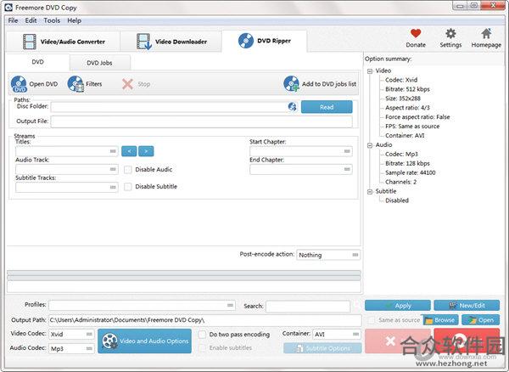
Task: Open the Subtitle Tracks dropdown
Action: pos(66,187)
